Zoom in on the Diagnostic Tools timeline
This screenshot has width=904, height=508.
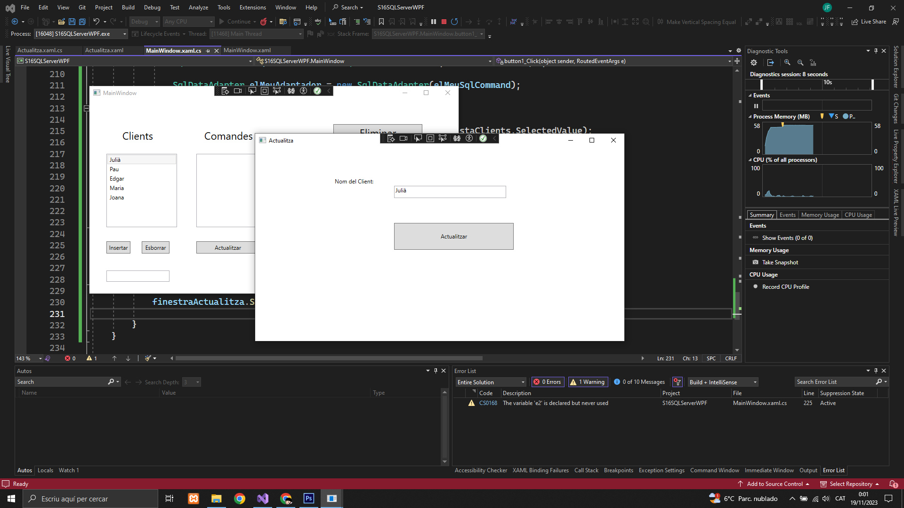[x=787, y=63]
